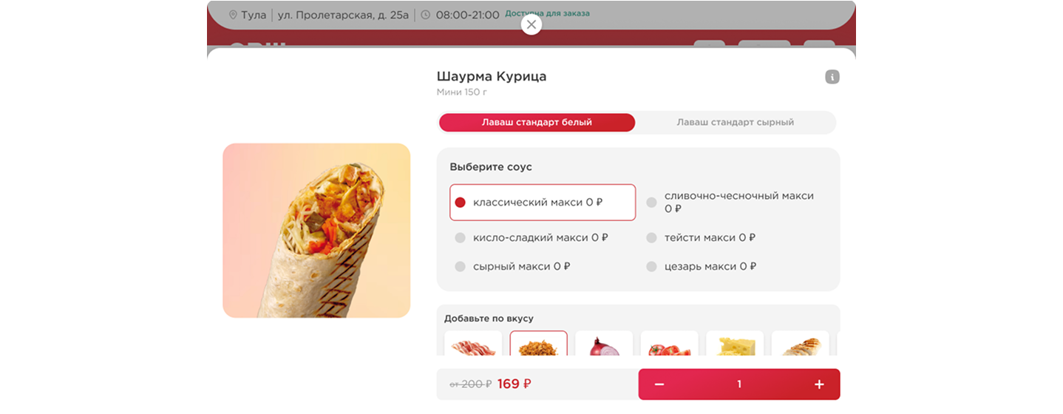Viewport: 1063px width, 414px height.
Task: Switch to Лаваш стандарт сырный tab
Action: [x=736, y=123]
